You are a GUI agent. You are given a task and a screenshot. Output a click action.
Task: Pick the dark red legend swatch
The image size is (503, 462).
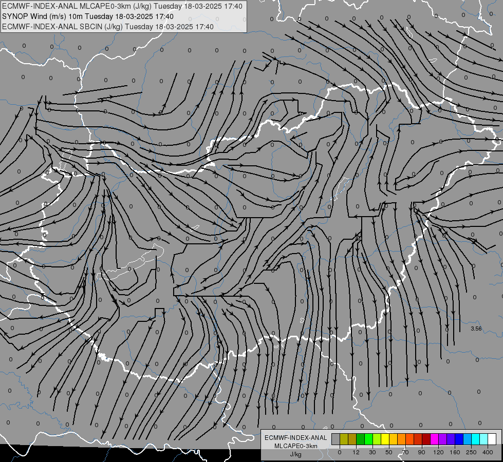click(426, 439)
